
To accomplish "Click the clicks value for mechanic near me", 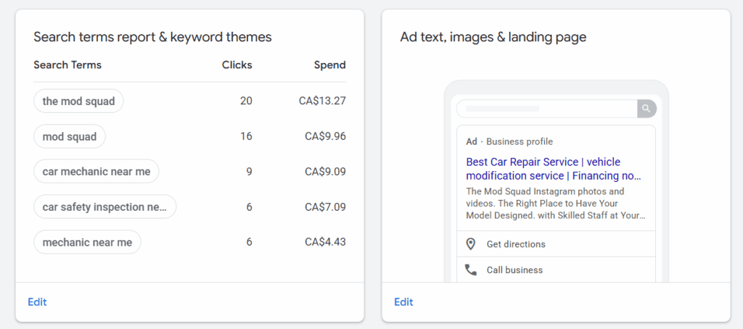I will click(x=250, y=242).
